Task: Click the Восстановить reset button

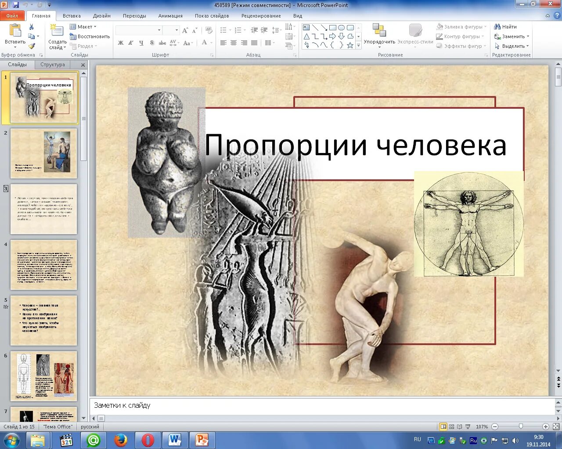Action: [90, 36]
